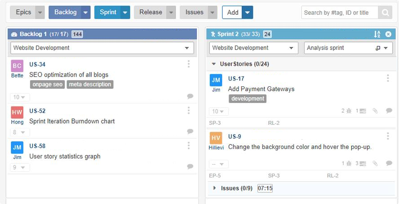The height and width of the screenshot is (204, 399).
Task: Switch to the Epics tab
Action: 23,13
